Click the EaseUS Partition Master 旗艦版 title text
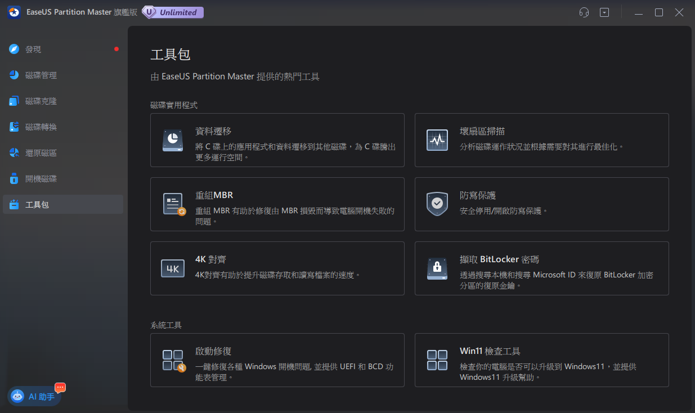 pos(81,12)
